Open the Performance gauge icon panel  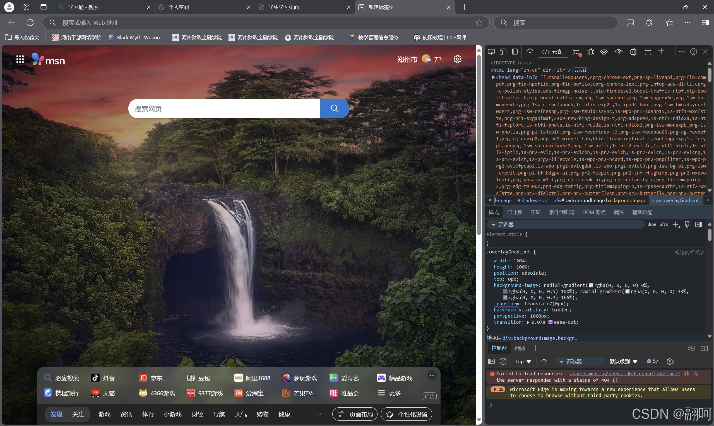click(x=618, y=52)
